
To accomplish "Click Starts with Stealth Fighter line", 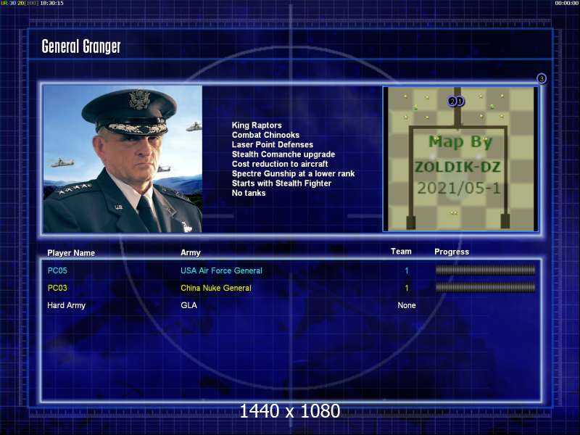I will pyautogui.click(x=281, y=183).
